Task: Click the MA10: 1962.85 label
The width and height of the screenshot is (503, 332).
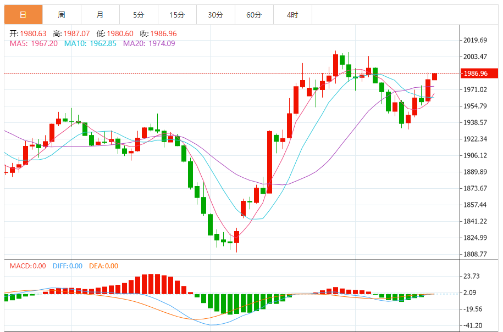Action: click(x=90, y=43)
